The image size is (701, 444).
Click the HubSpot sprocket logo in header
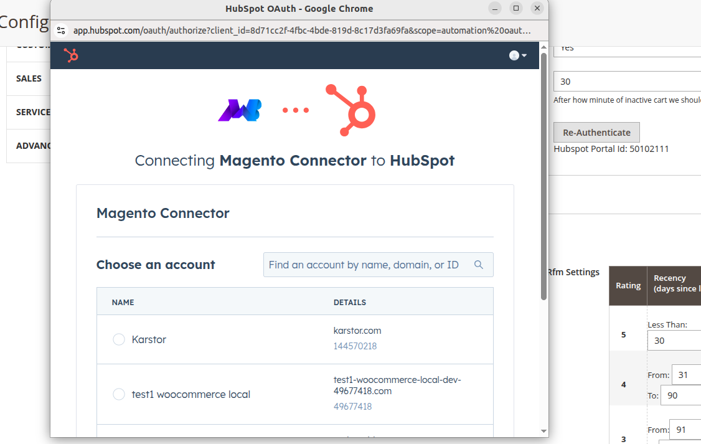[x=71, y=55]
